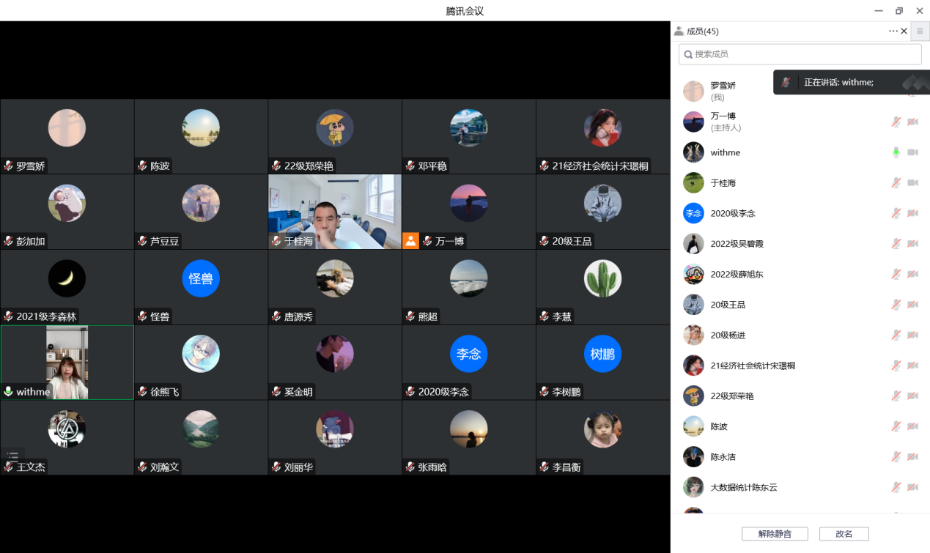Select withme's highlighted video tile
The height and width of the screenshot is (553, 930).
pos(67,363)
